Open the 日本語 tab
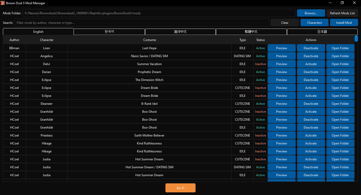The image size is (361, 195). pos(322,31)
